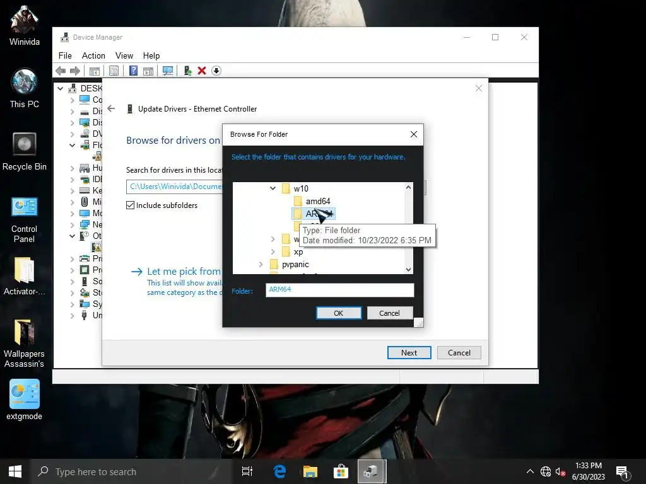
Task: Expand the pvpanic folder in folder tree
Action: 261,265
